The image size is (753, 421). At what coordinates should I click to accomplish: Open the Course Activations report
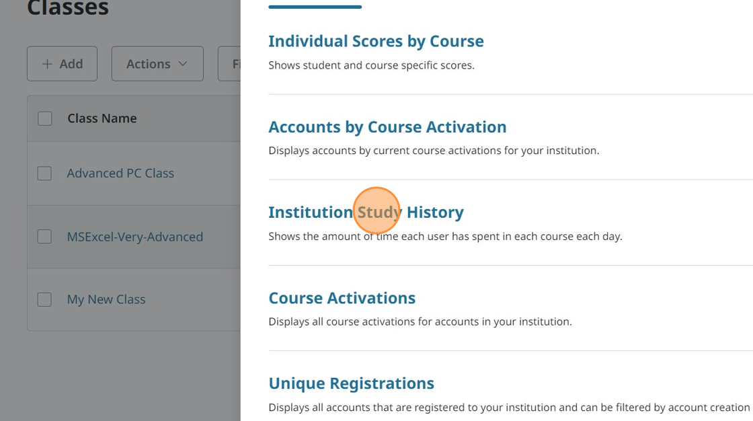click(x=342, y=298)
